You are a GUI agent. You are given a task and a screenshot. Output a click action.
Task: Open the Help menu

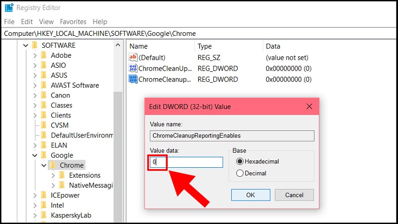pyautogui.click(x=100, y=22)
